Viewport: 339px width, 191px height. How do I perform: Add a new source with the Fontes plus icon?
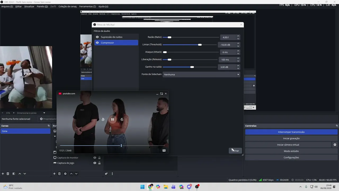(x=54, y=174)
